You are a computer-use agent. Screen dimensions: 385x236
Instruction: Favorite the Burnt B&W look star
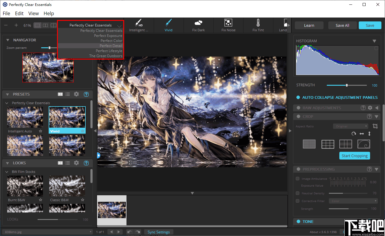[x=40, y=200]
